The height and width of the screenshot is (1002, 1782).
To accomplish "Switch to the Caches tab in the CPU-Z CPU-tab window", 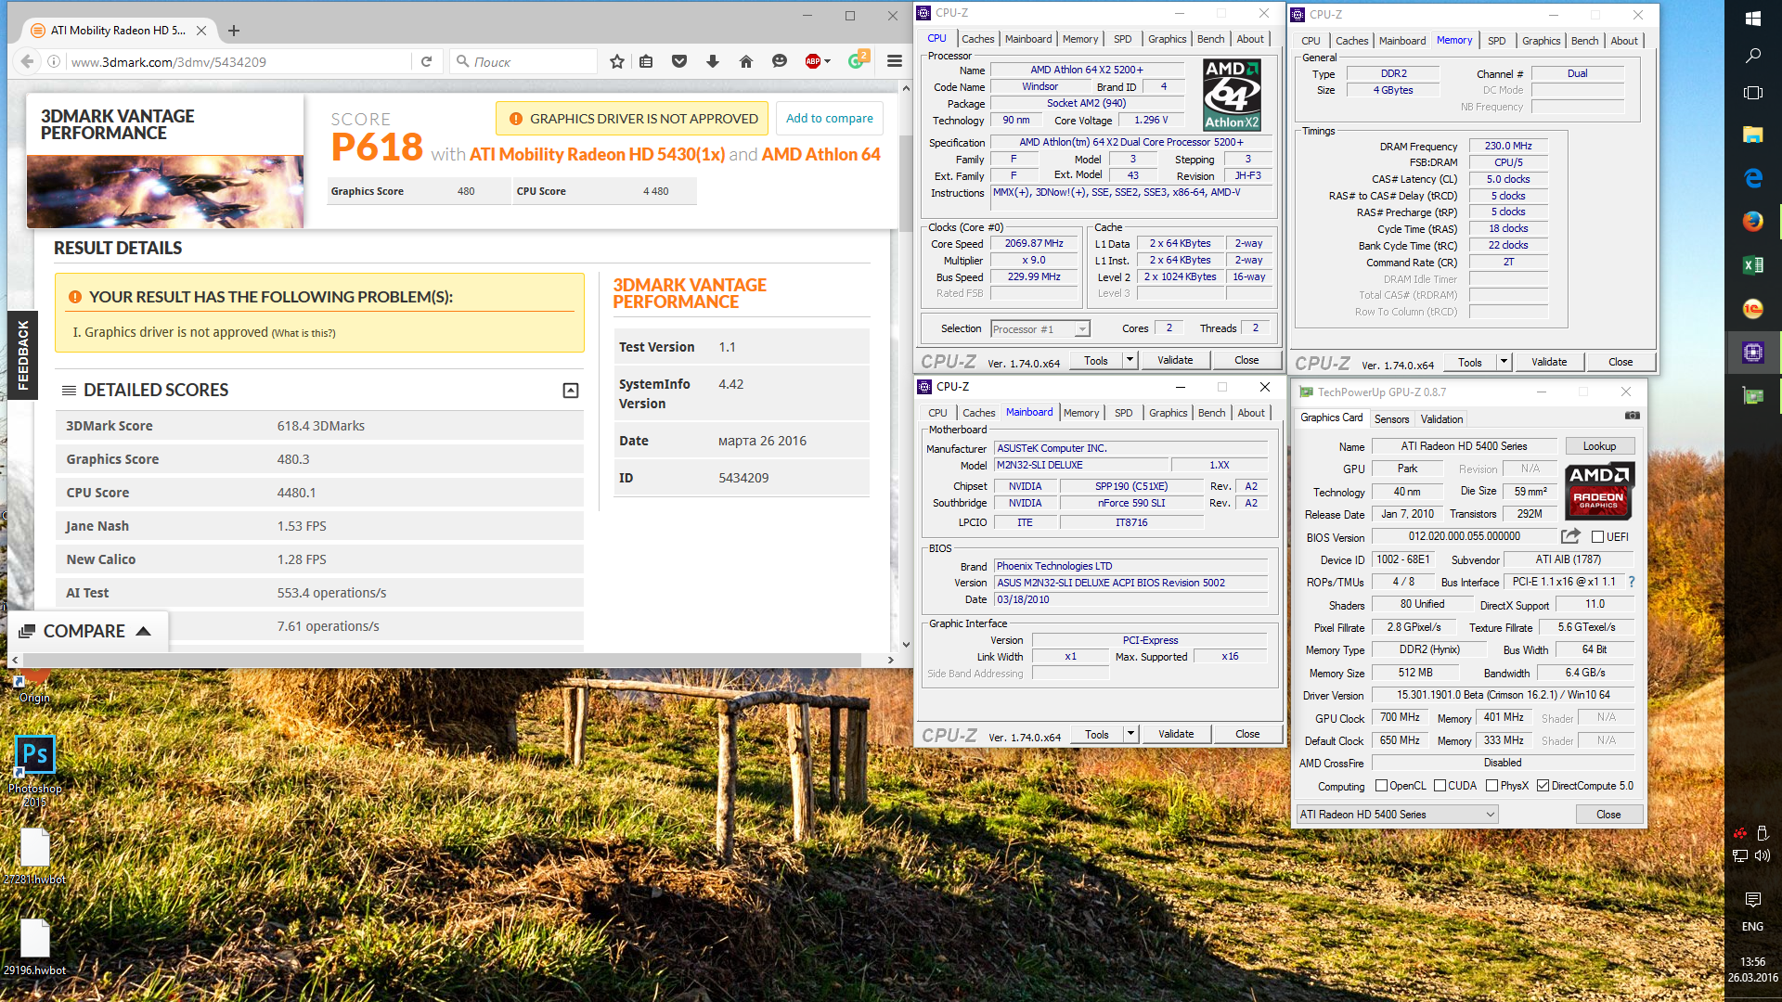I will [x=977, y=39].
